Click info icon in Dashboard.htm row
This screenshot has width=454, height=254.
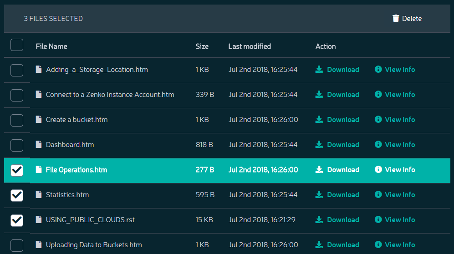378,144
